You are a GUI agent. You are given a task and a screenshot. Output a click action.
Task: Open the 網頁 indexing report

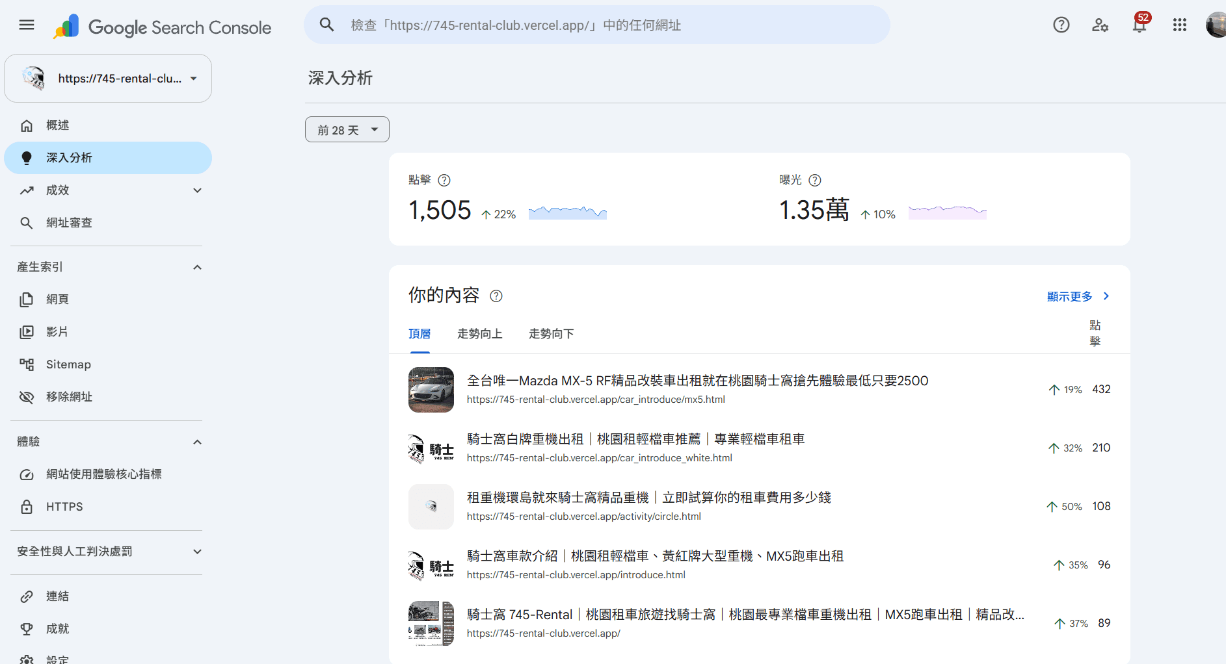click(108, 300)
